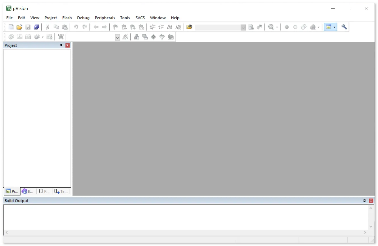Open Manage Run-Time Environment green diamond icon

(154, 37)
